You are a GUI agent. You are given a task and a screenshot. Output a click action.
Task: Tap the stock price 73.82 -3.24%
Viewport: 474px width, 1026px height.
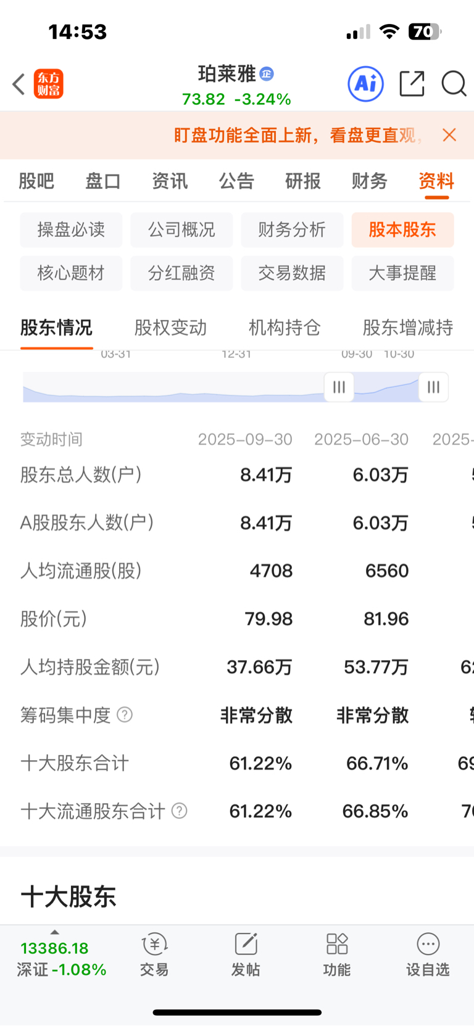pos(236,99)
